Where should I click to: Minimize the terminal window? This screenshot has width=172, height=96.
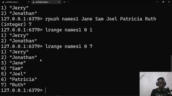pyautogui.click(x=157, y=2)
